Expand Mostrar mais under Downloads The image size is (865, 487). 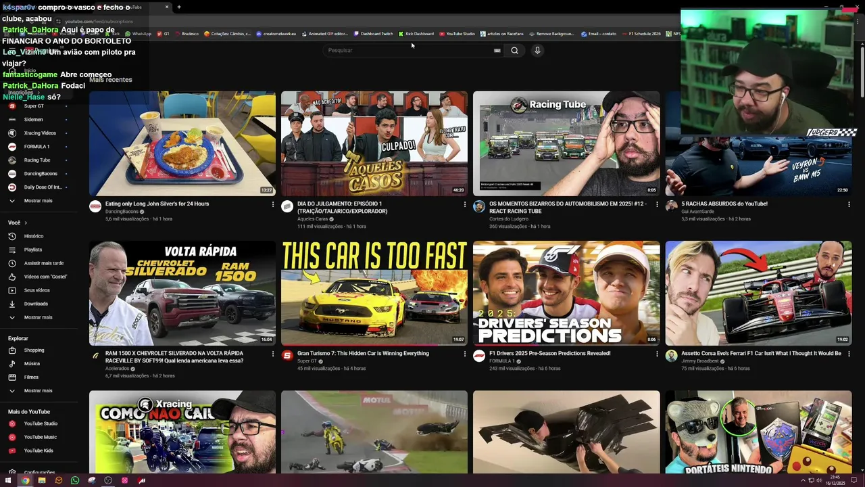tap(38, 317)
